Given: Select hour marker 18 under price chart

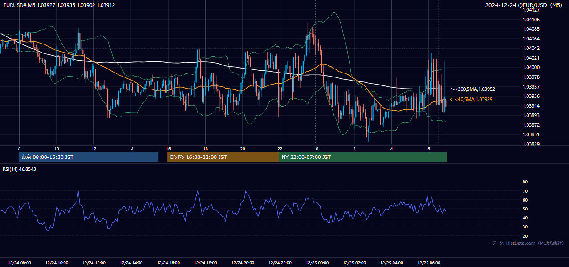Looking at the screenshot, I should point(205,149).
